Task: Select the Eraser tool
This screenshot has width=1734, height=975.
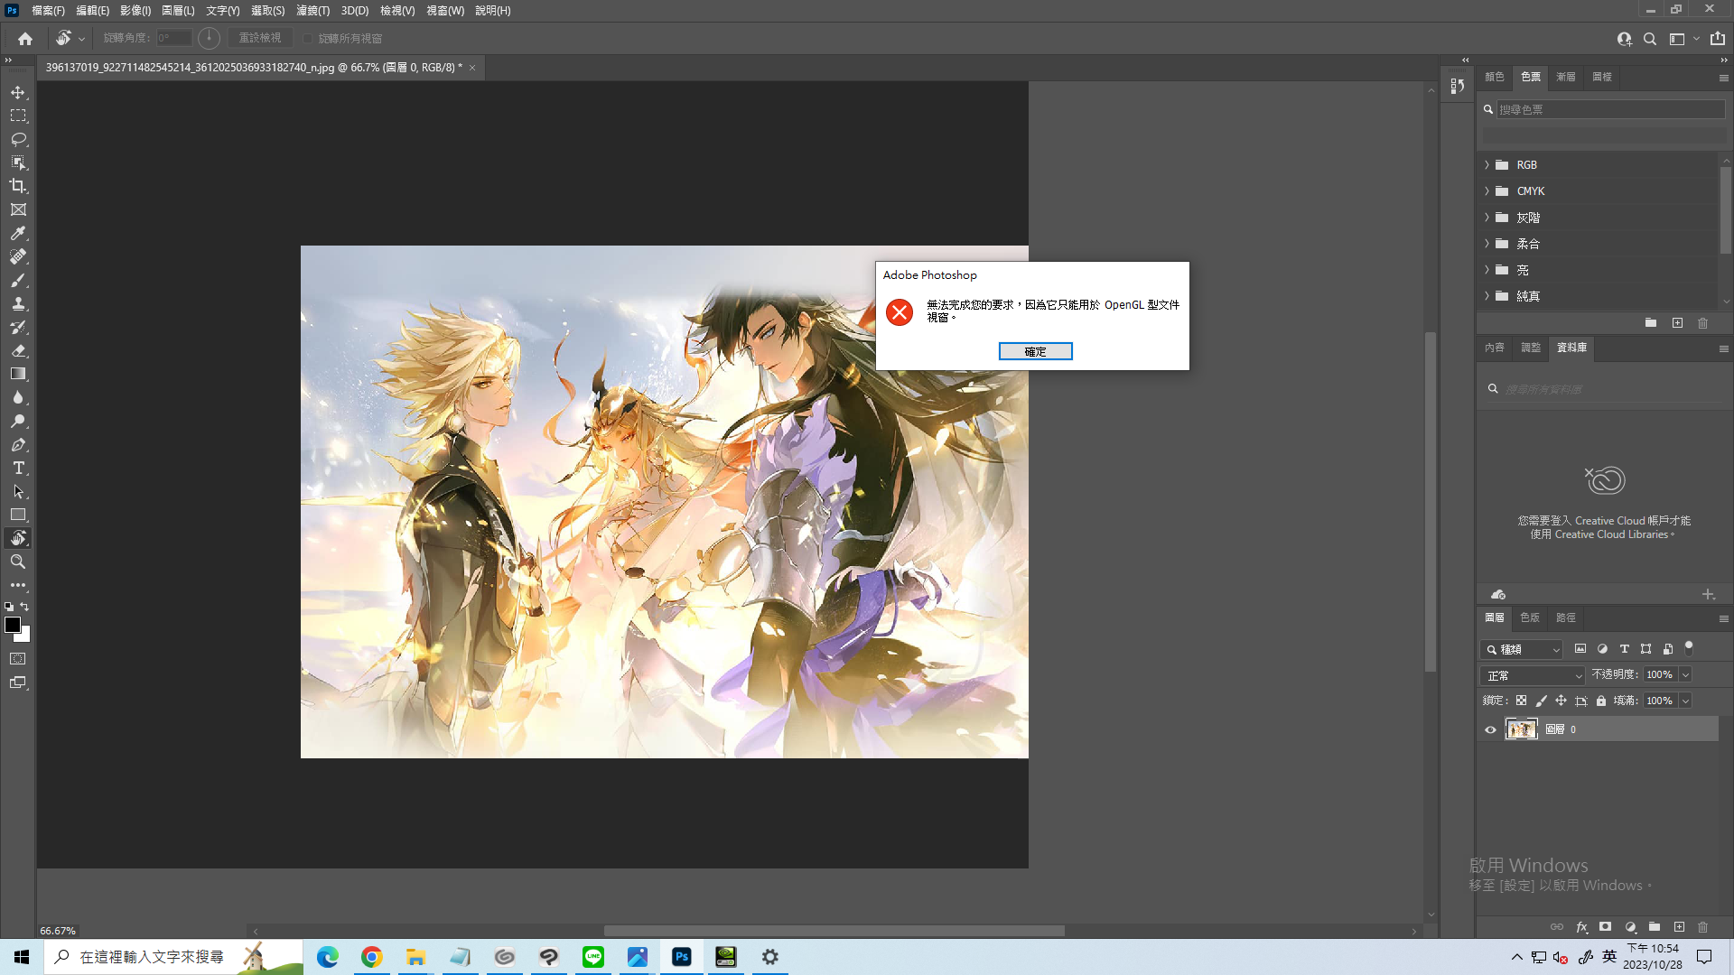Action: [18, 350]
